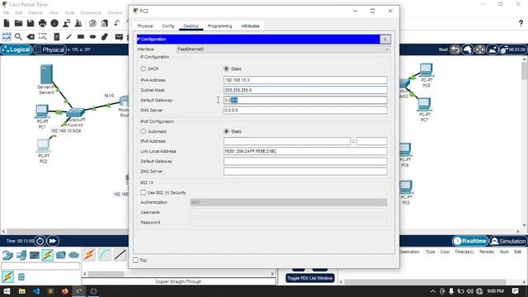This screenshot has height=297, width=528.
Task: Pick the automatic connection lightning cable
Action: coord(89,255)
